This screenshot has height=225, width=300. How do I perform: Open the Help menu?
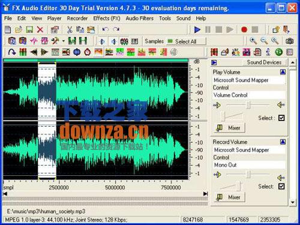coord(201,19)
